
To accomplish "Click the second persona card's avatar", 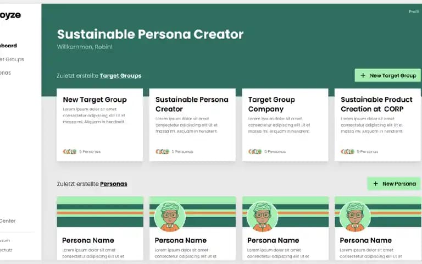I will coord(170,217).
